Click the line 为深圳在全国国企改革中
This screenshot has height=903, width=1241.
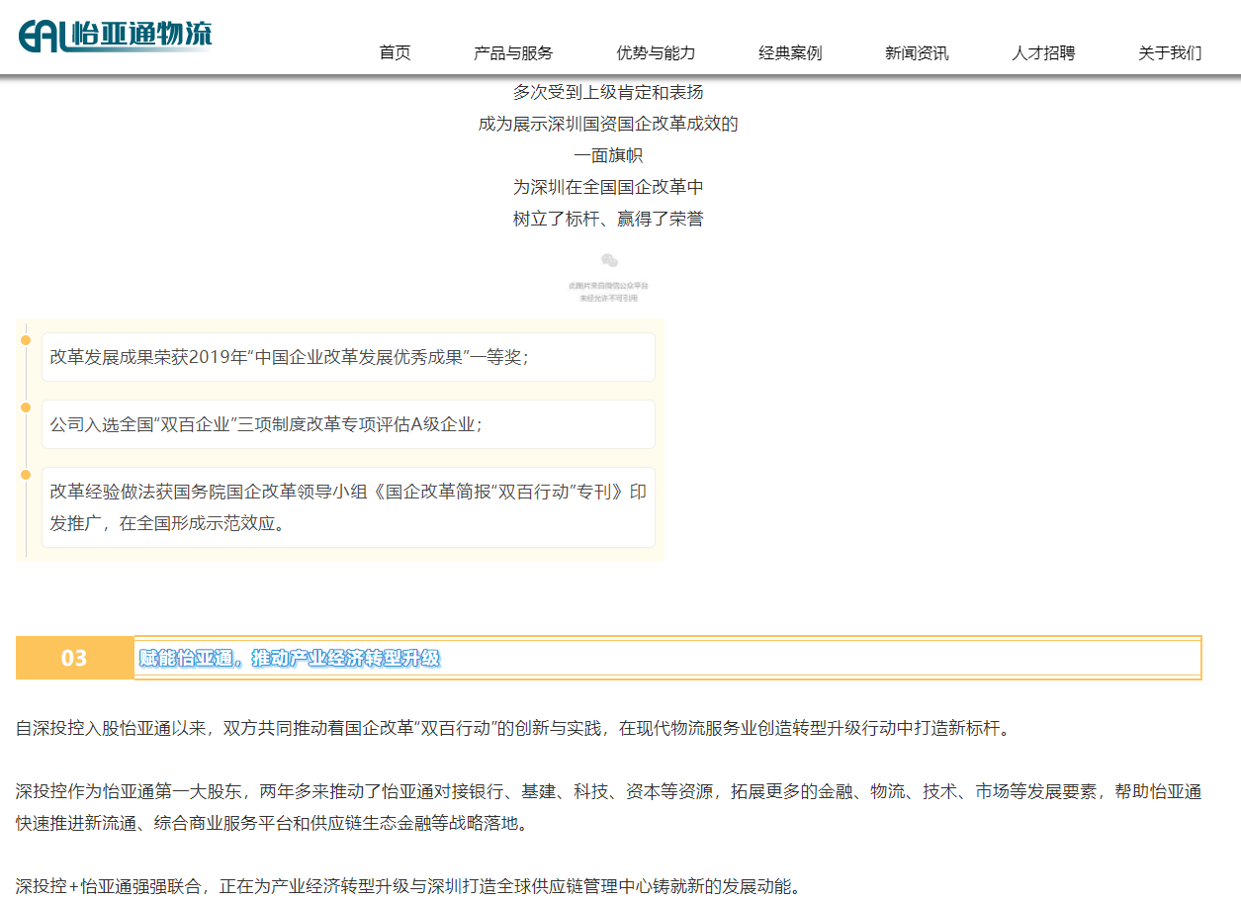608,187
